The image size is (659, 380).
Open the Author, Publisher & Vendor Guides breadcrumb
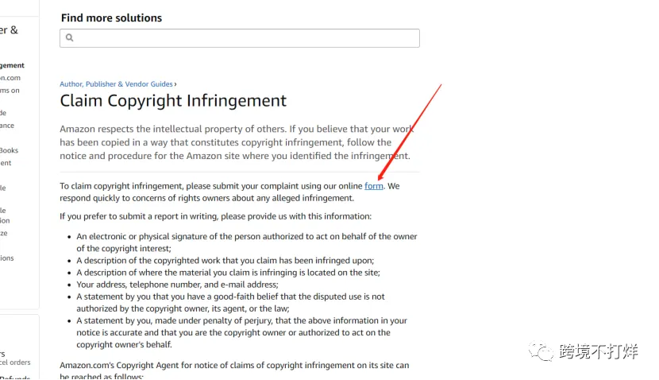[116, 84]
